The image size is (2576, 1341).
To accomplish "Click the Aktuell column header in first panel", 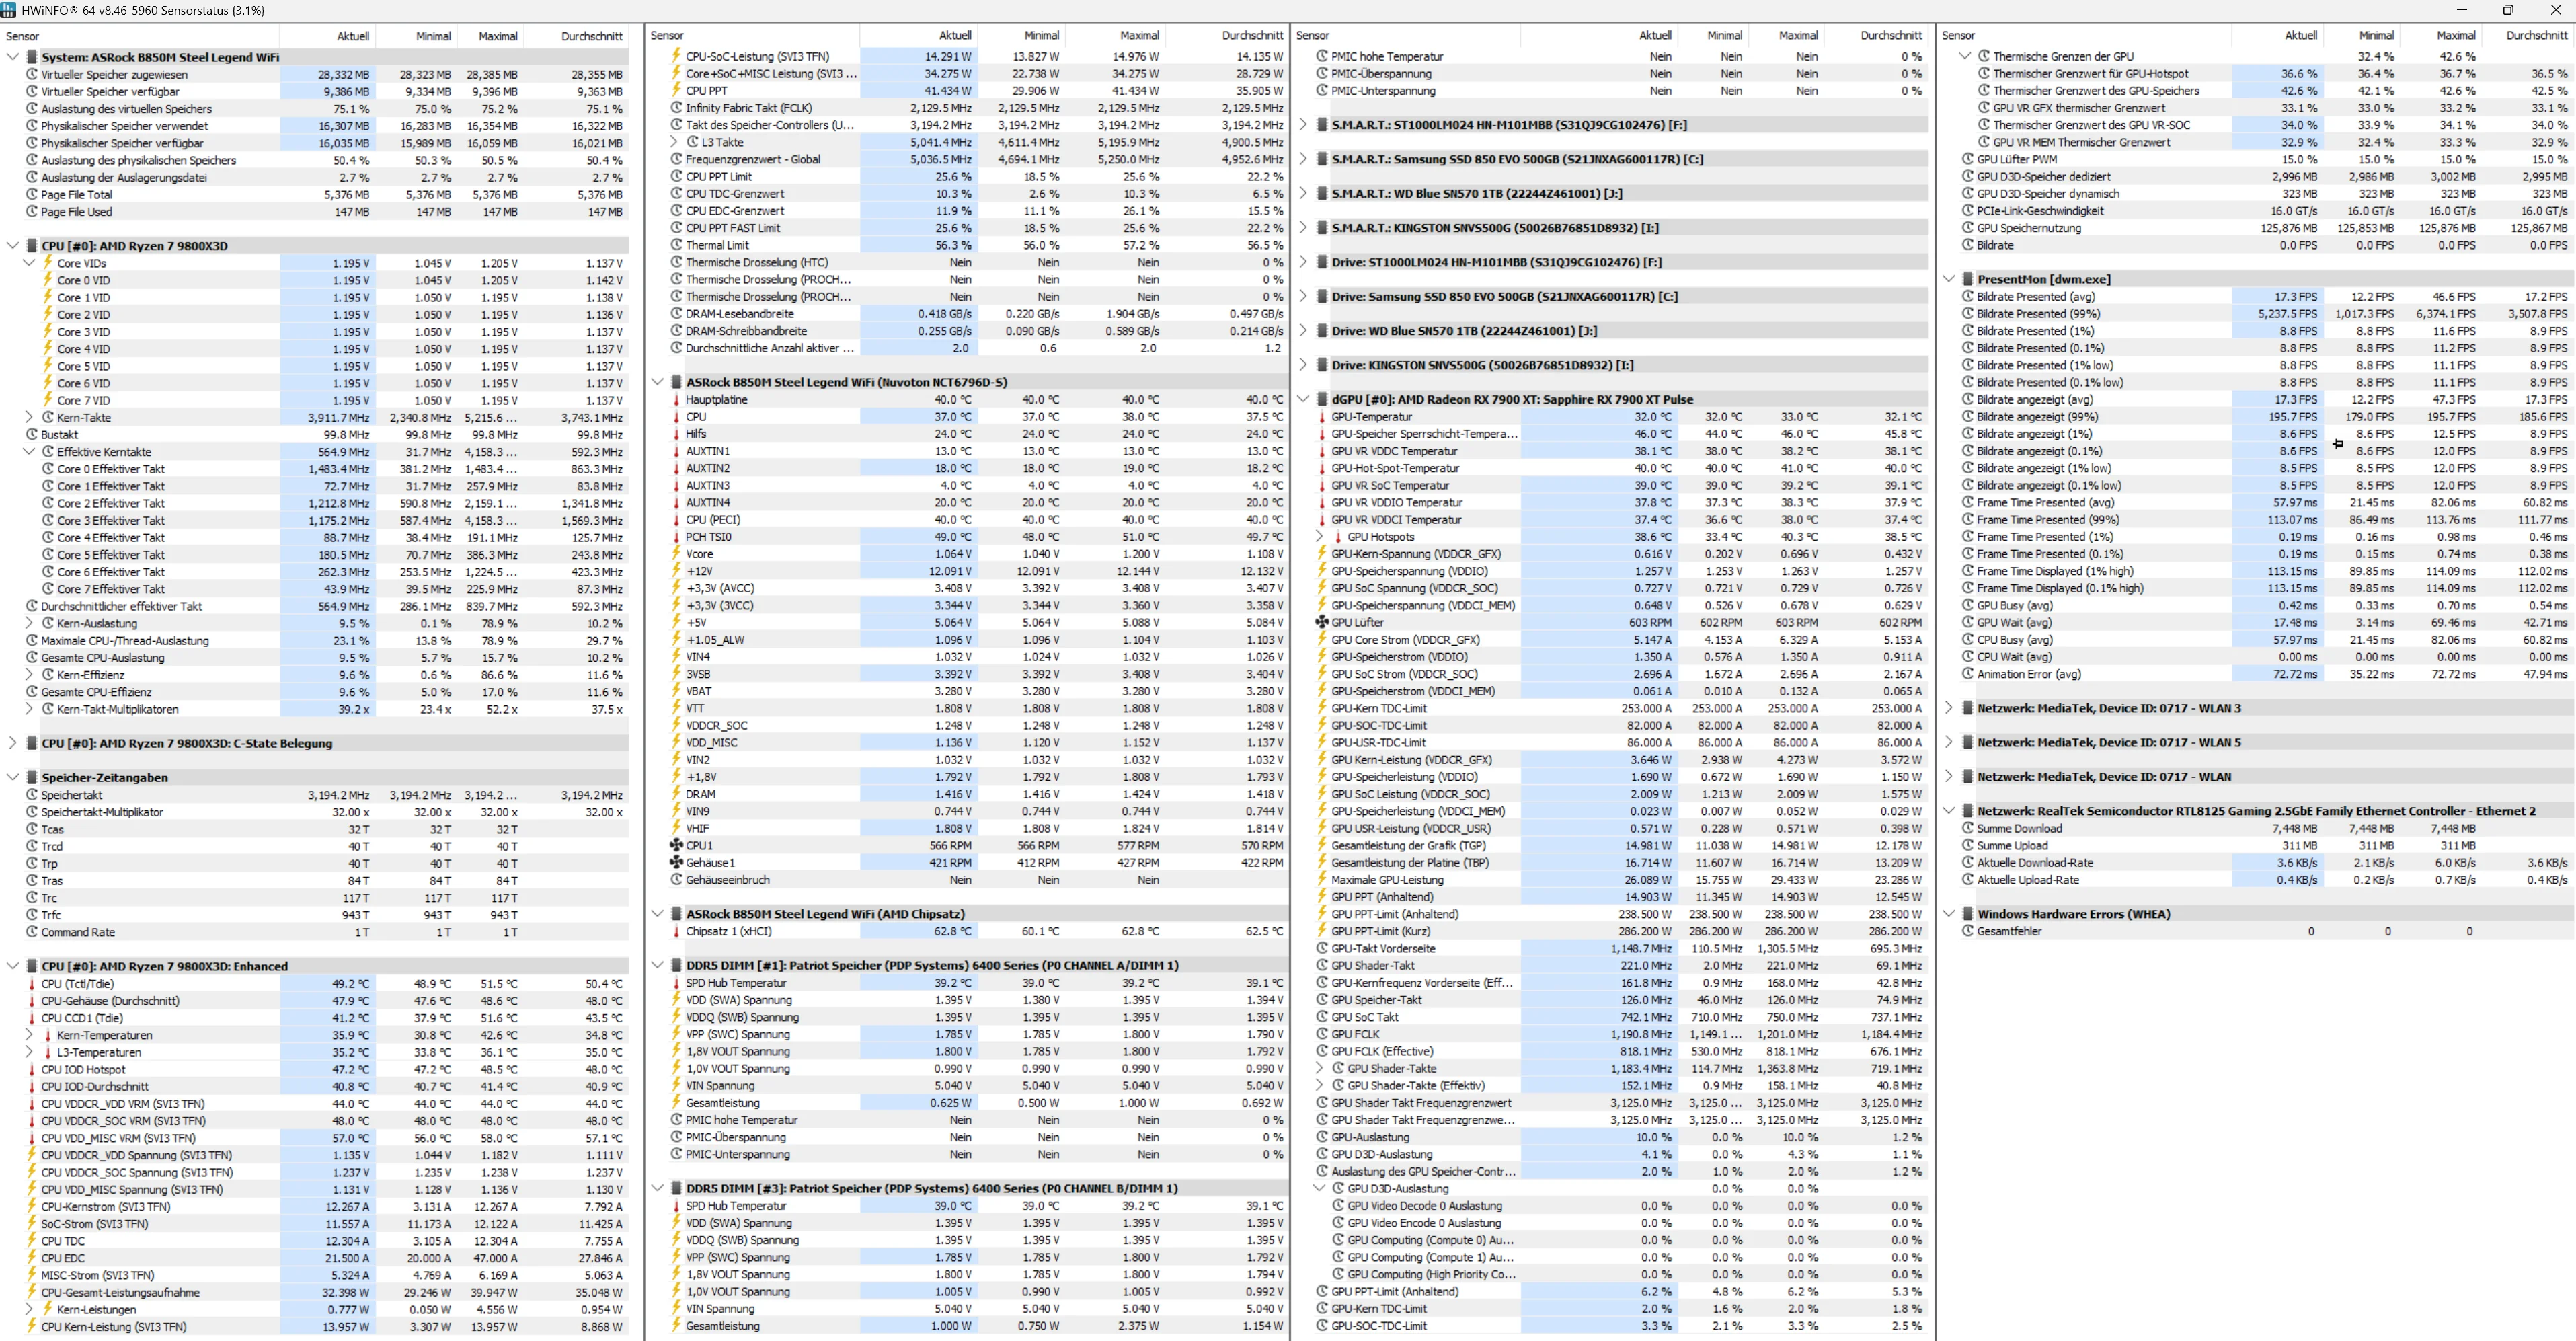I will tap(353, 36).
